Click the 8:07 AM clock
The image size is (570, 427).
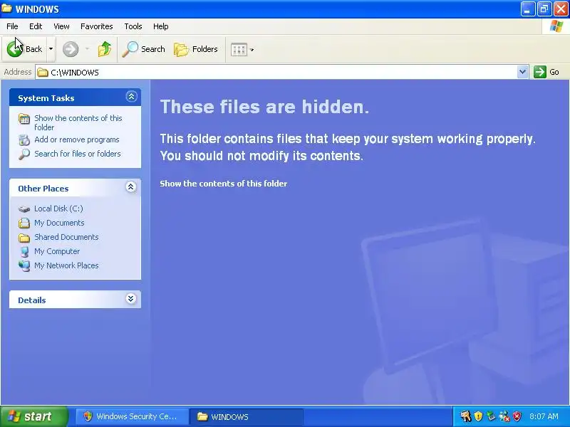click(x=544, y=416)
